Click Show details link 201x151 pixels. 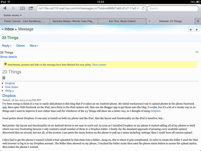pos(8,57)
